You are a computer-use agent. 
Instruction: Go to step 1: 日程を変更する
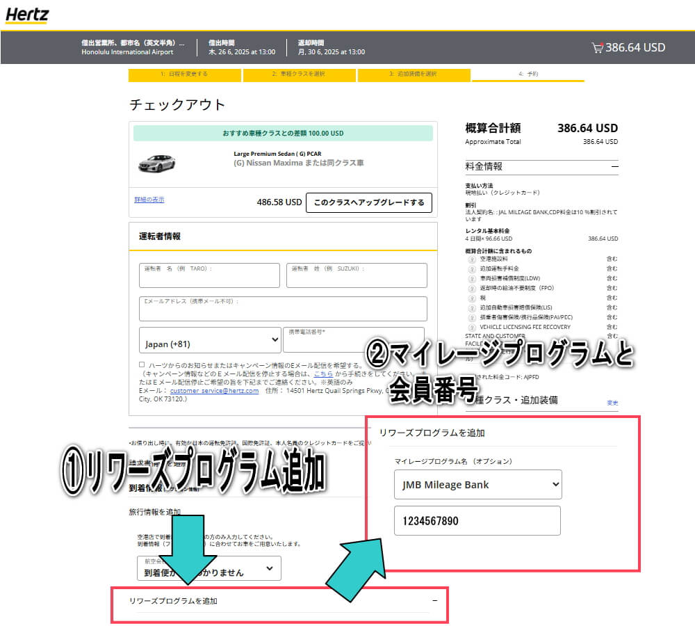184,74
